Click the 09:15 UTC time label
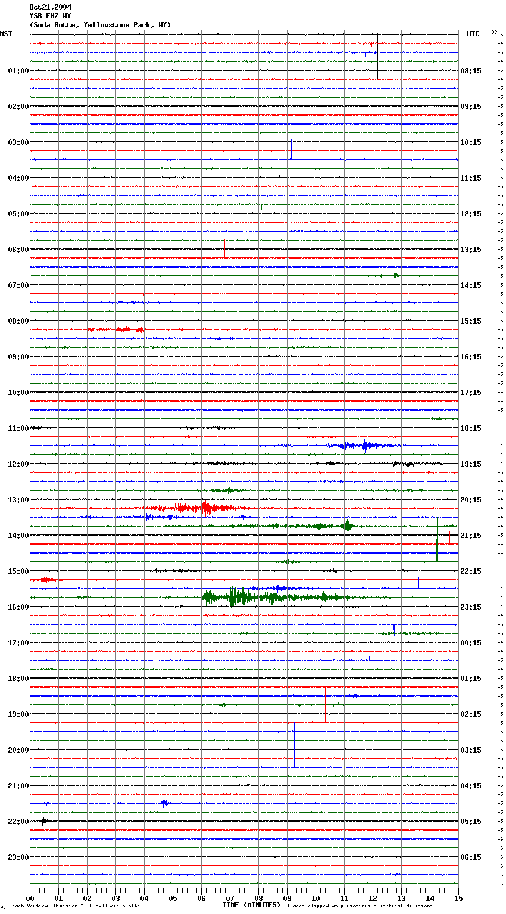 click(471, 107)
